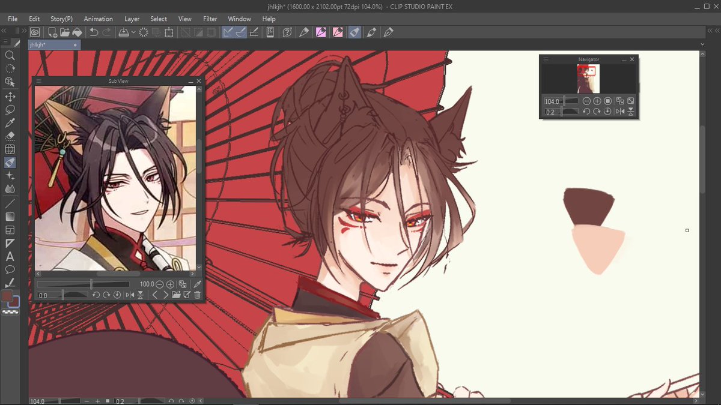
Task: Click the Undo arrow in toolbar
Action: 94,32
